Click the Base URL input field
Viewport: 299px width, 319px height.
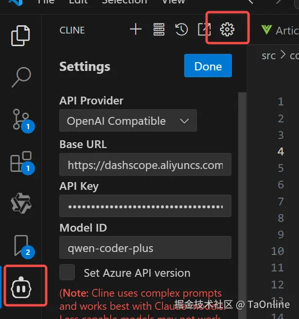tap(145, 165)
